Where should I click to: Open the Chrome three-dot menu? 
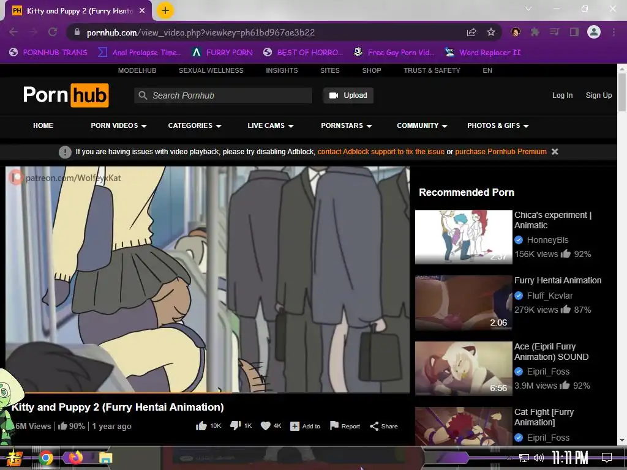[614, 32]
